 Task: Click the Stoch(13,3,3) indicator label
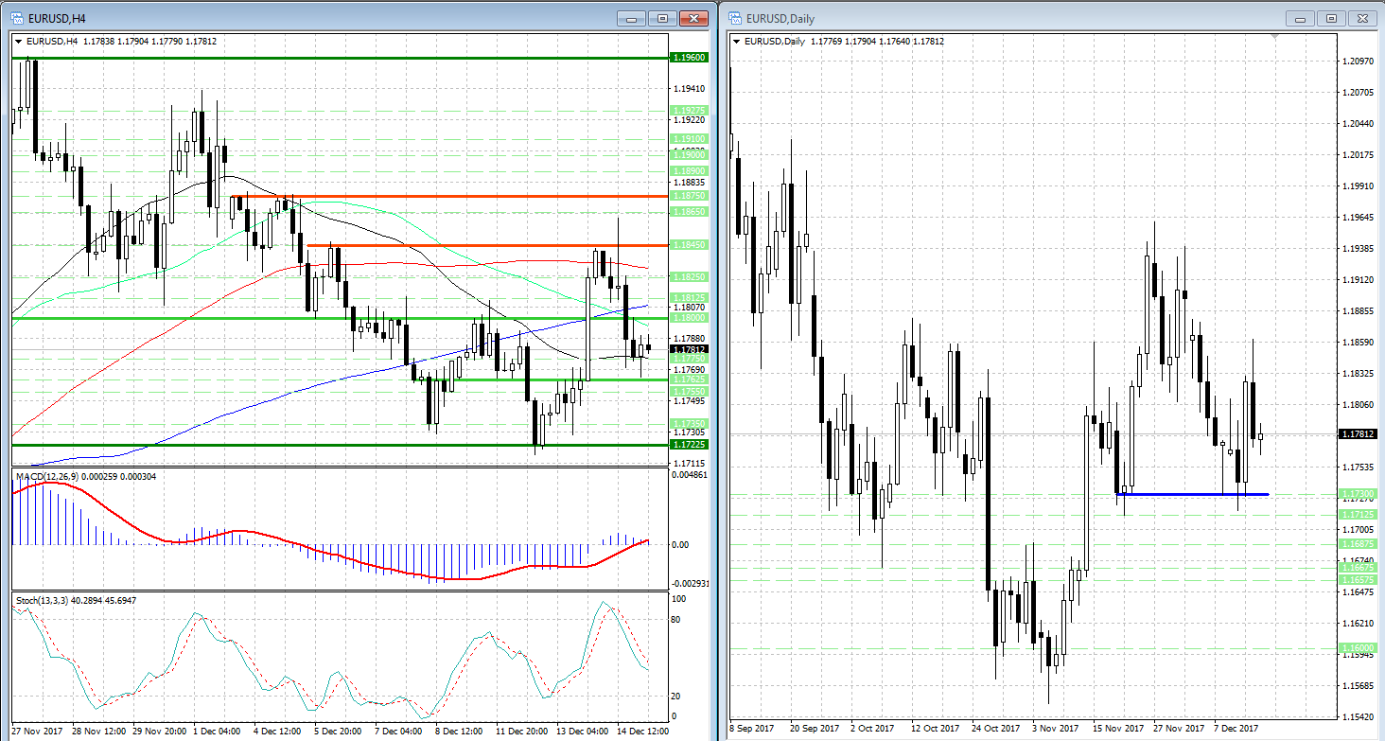point(76,600)
